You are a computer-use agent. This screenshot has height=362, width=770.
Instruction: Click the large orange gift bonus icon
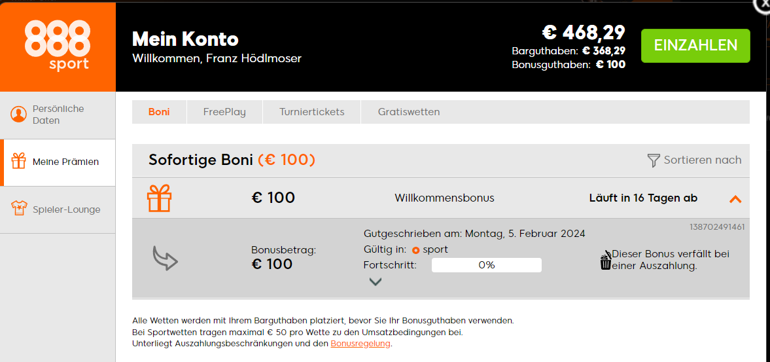point(159,198)
